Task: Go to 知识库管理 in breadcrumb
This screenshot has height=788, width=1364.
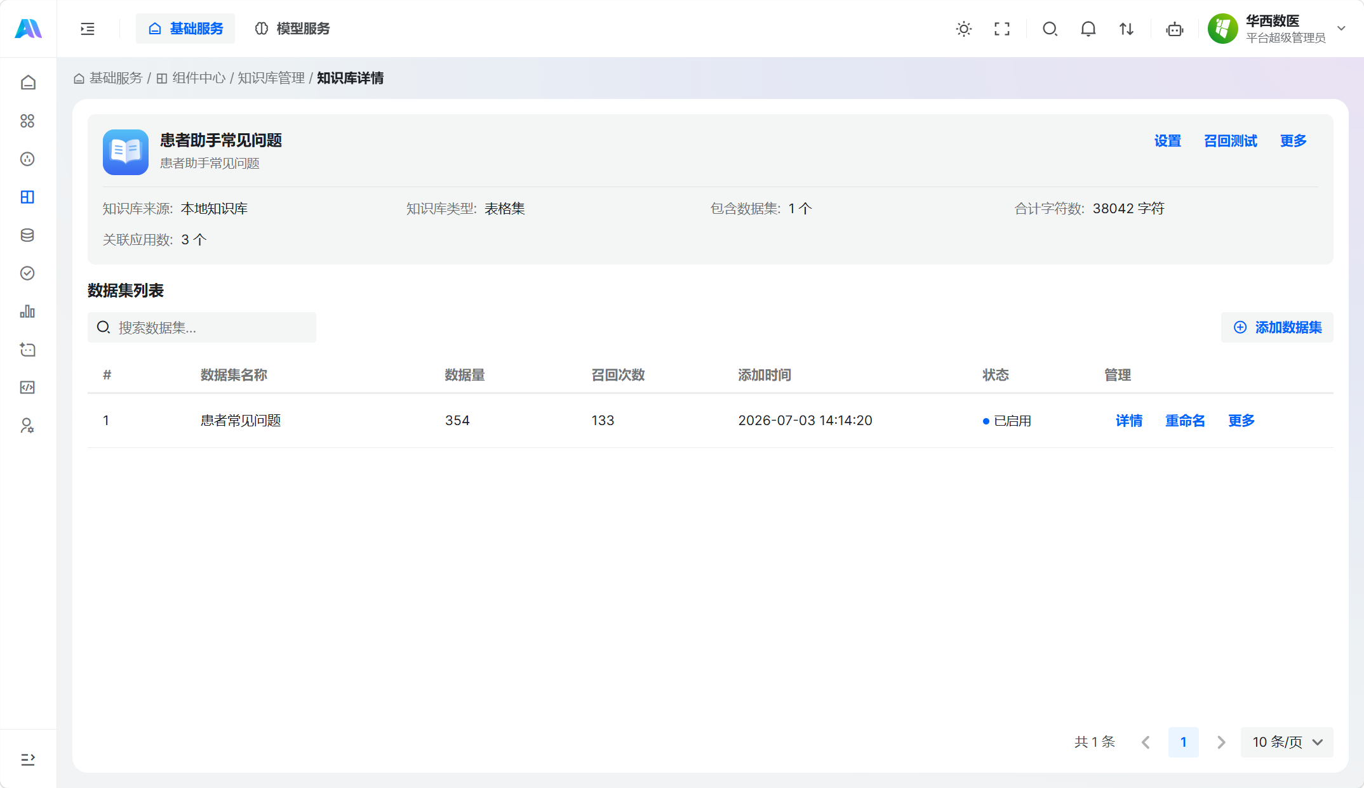Action: (x=271, y=78)
